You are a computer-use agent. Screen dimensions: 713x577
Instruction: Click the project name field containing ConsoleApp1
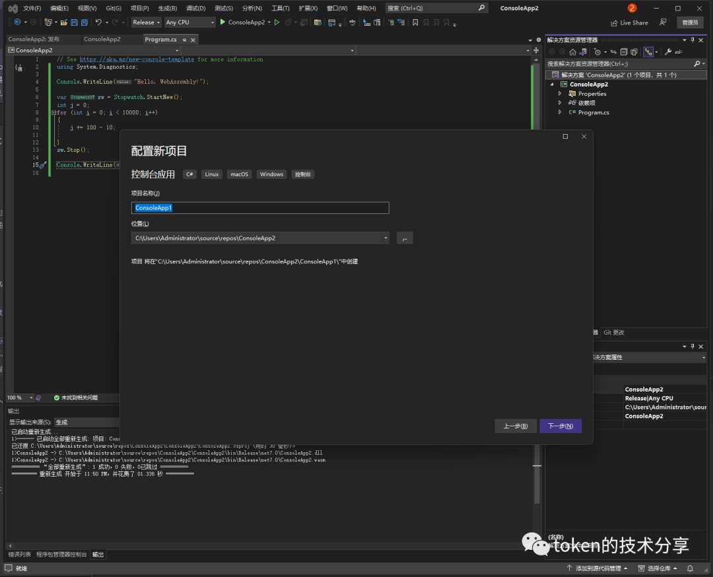tap(260, 208)
